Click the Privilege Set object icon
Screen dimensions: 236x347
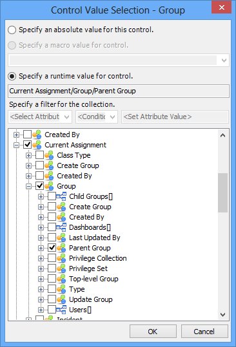point(61,268)
